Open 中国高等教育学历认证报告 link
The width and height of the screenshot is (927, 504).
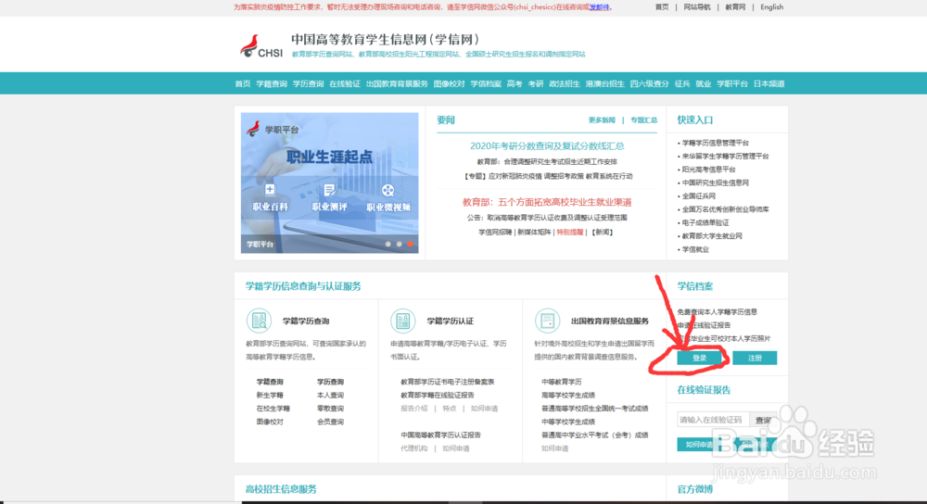pyautogui.click(x=441, y=435)
